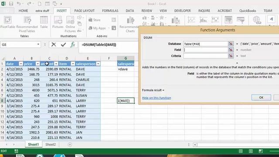Click the PivotTable icon
Image resolution: width=279 pixels, height=157 pixels.
point(8,22)
